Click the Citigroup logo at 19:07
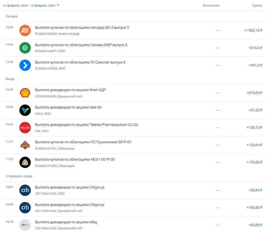 pos(25,190)
